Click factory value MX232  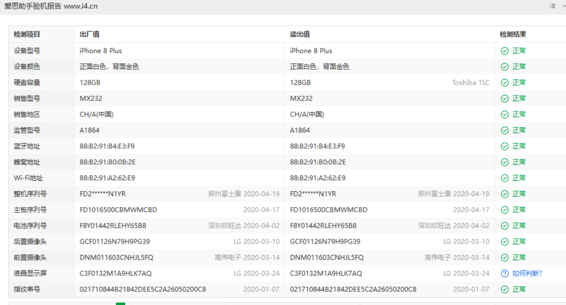[x=91, y=99]
